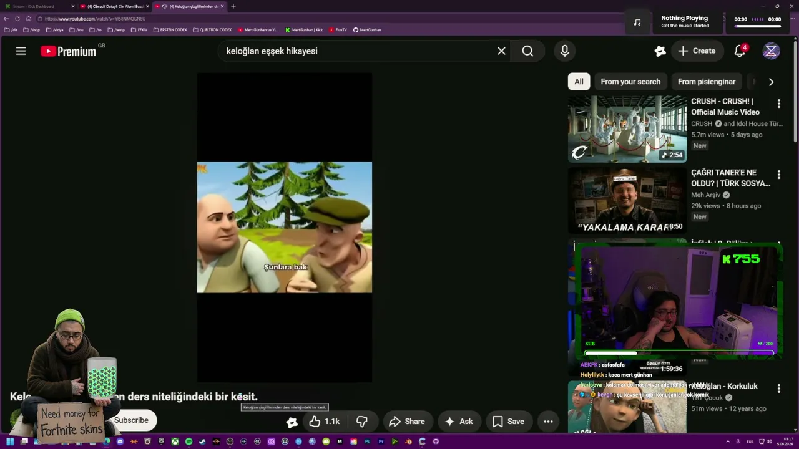Open the RuaTV bookmark
799x449 pixels.
338,30
